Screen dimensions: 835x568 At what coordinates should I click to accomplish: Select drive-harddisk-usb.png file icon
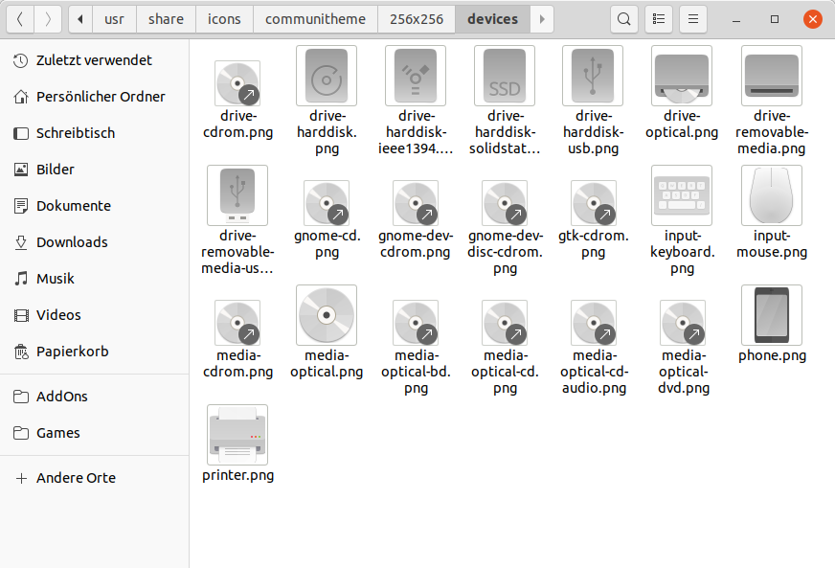point(593,76)
